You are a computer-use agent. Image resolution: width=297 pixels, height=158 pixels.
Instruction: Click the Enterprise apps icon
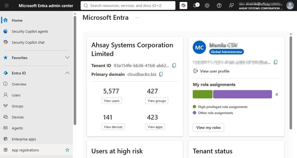(5, 139)
